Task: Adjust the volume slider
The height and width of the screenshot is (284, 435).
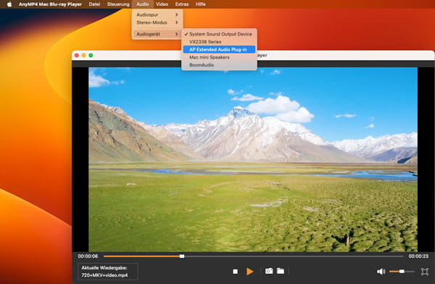Action: (402, 272)
